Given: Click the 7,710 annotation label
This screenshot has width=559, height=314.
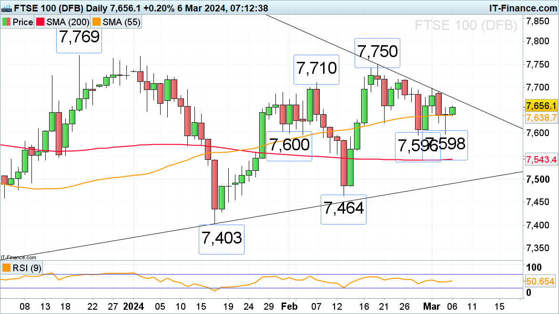Looking at the screenshot, I should coord(316,69).
